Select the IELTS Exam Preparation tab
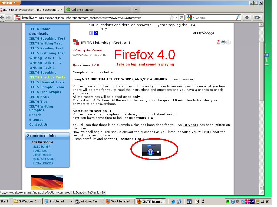The height and width of the screenshot is (207, 277). [32, 9]
